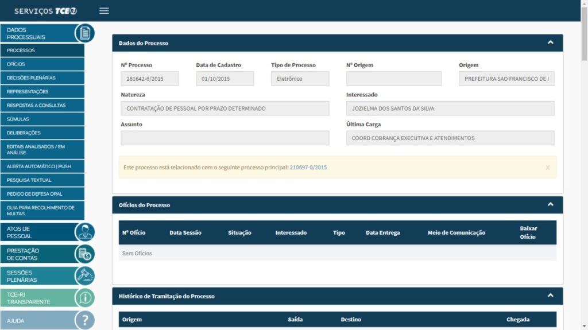This screenshot has width=588, height=330.
Task: Click the Nº Ofício column header
Action: tap(133, 232)
